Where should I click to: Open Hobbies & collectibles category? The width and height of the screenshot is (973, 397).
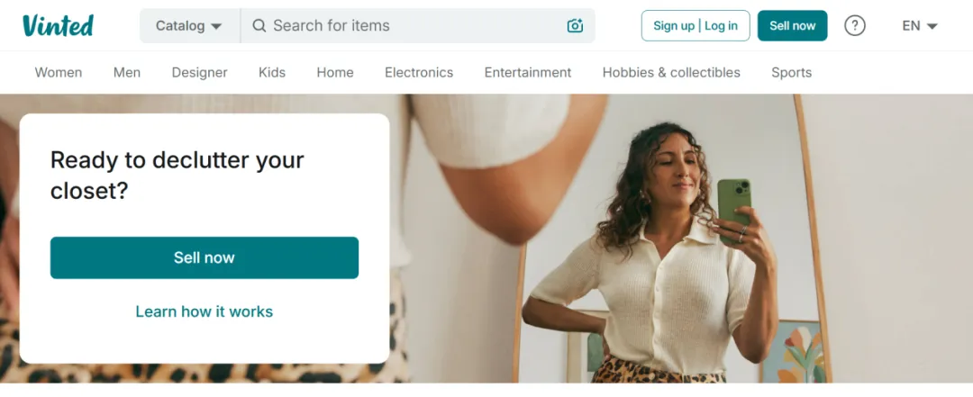(x=671, y=73)
